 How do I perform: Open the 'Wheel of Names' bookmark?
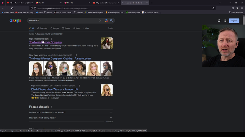(x=95, y=13)
